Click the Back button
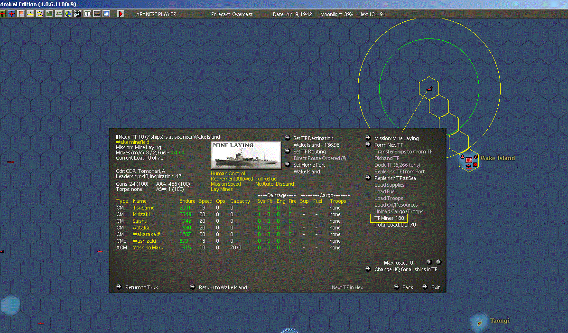568x333 pixels. 408,287
